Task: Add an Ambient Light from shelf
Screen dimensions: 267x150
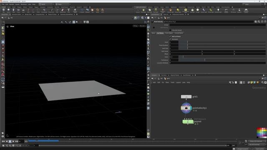Action: point(218,10)
